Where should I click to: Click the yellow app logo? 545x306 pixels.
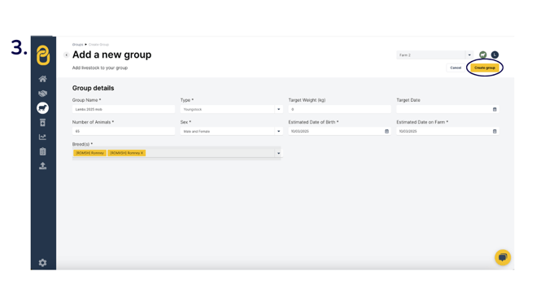(43, 55)
